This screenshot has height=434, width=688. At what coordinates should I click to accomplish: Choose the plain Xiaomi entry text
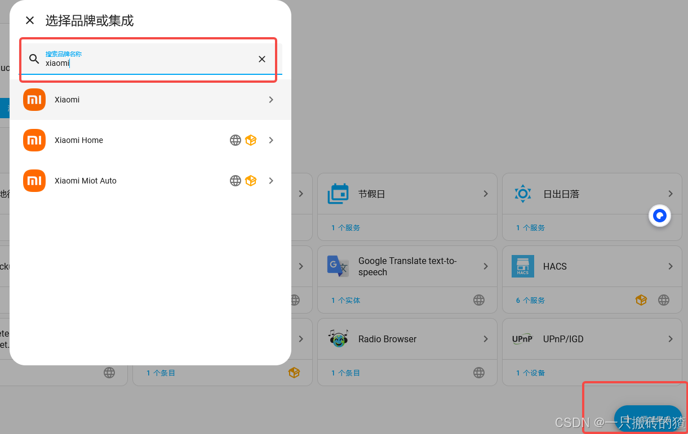(x=67, y=100)
